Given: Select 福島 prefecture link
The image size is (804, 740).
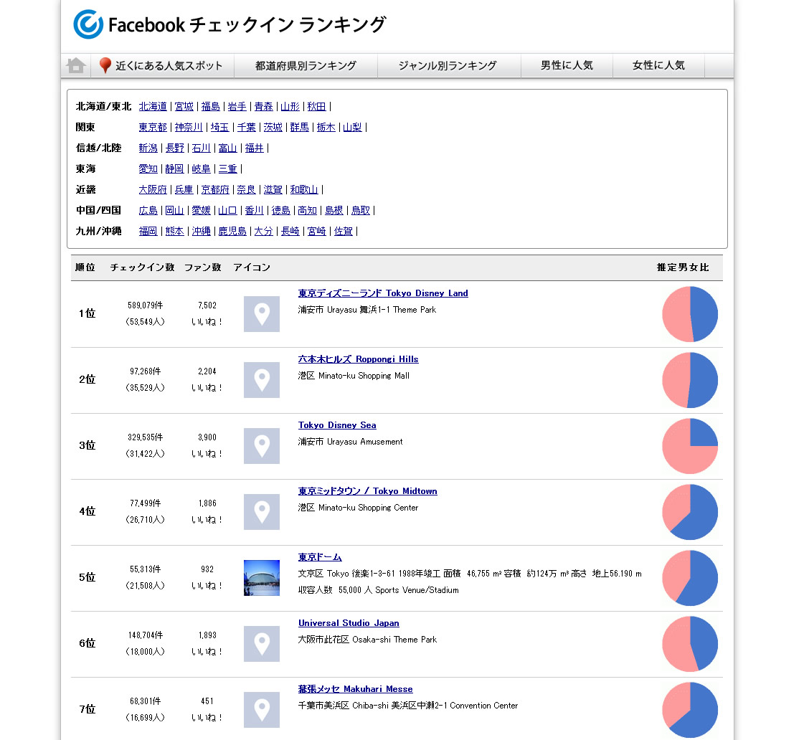Looking at the screenshot, I should pos(210,107).
